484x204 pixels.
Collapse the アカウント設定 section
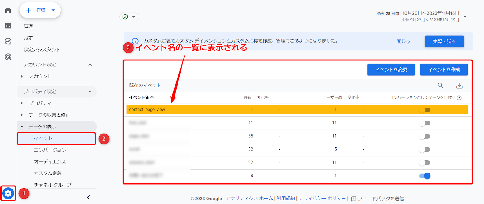click(90, 65)
